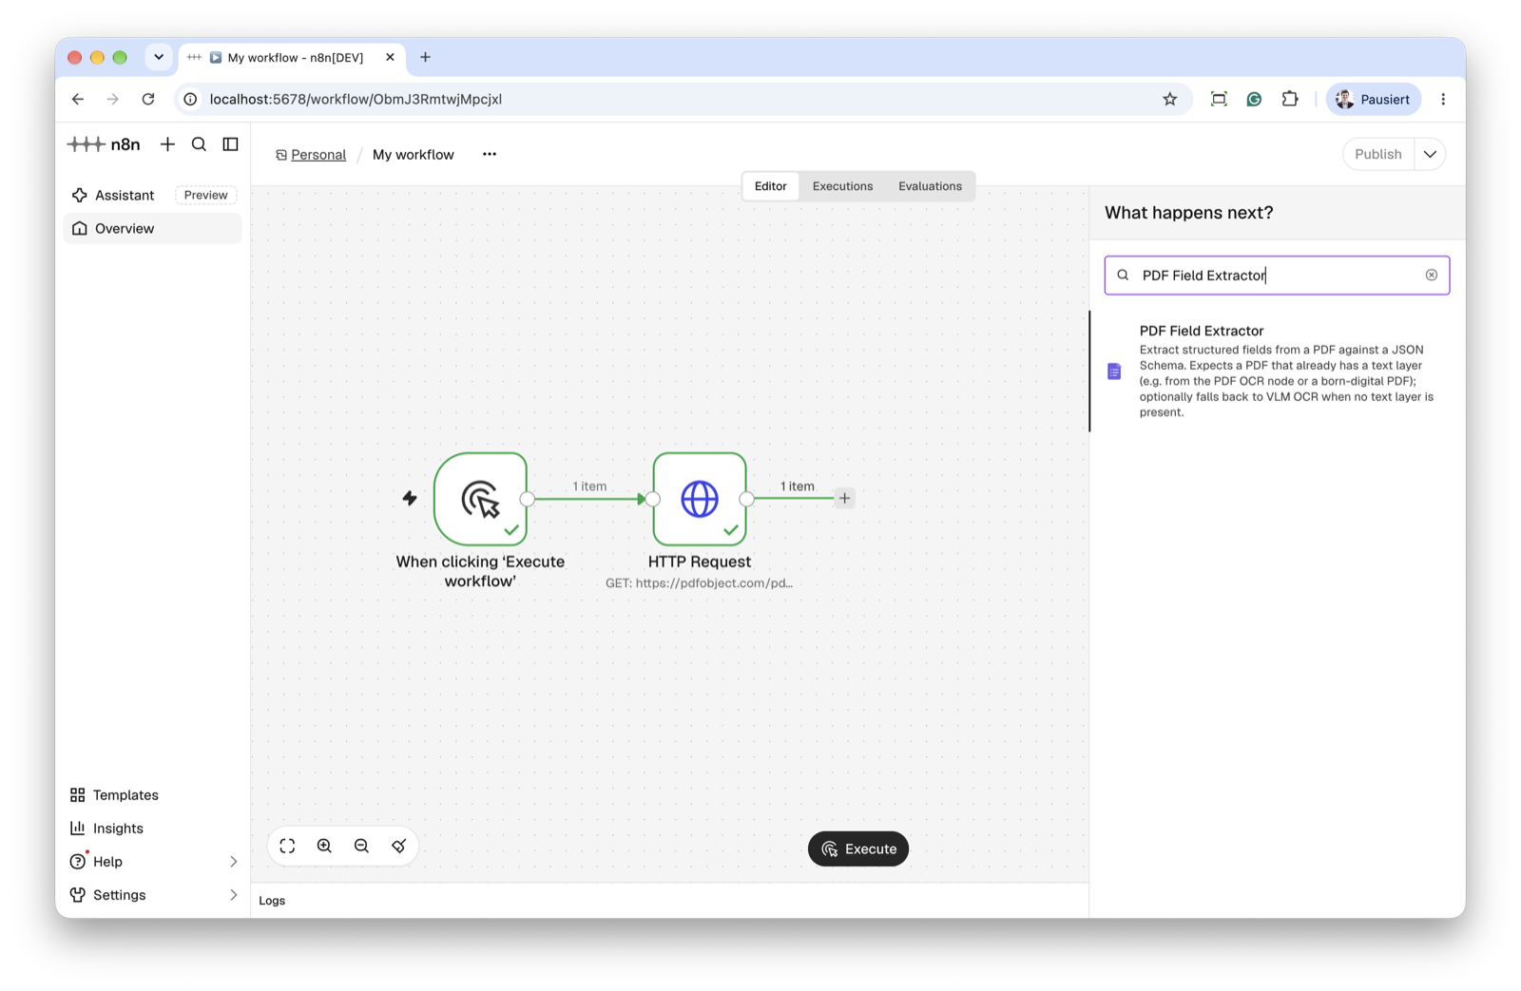Open Chrome's three-dot menu
The image size is (1521, 991).
(1443, 99)
